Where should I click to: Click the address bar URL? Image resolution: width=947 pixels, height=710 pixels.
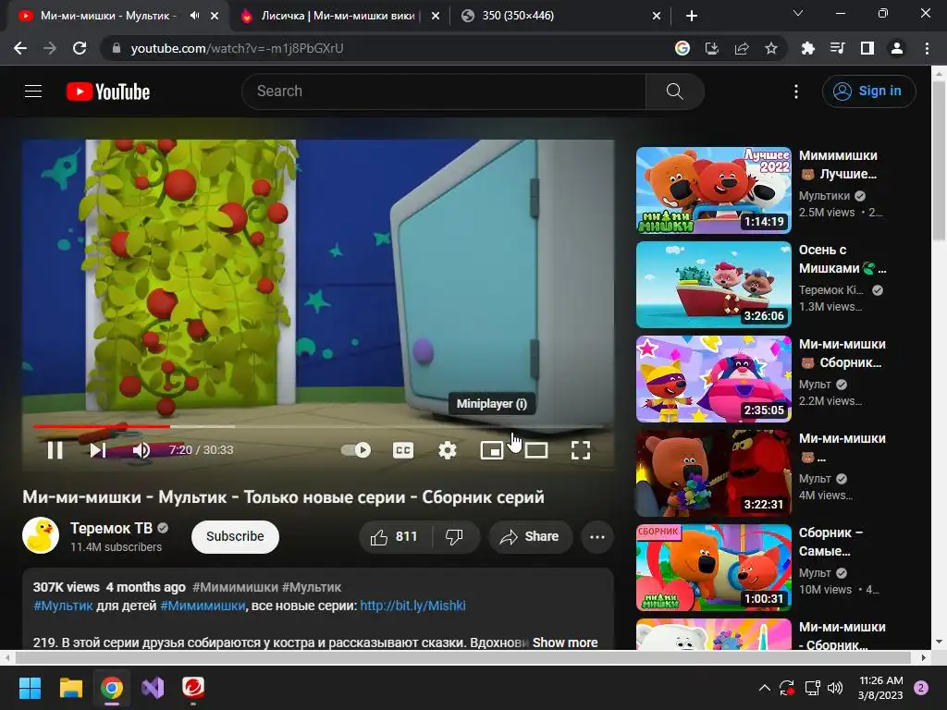pyautogui.click(x=237, y=48)
